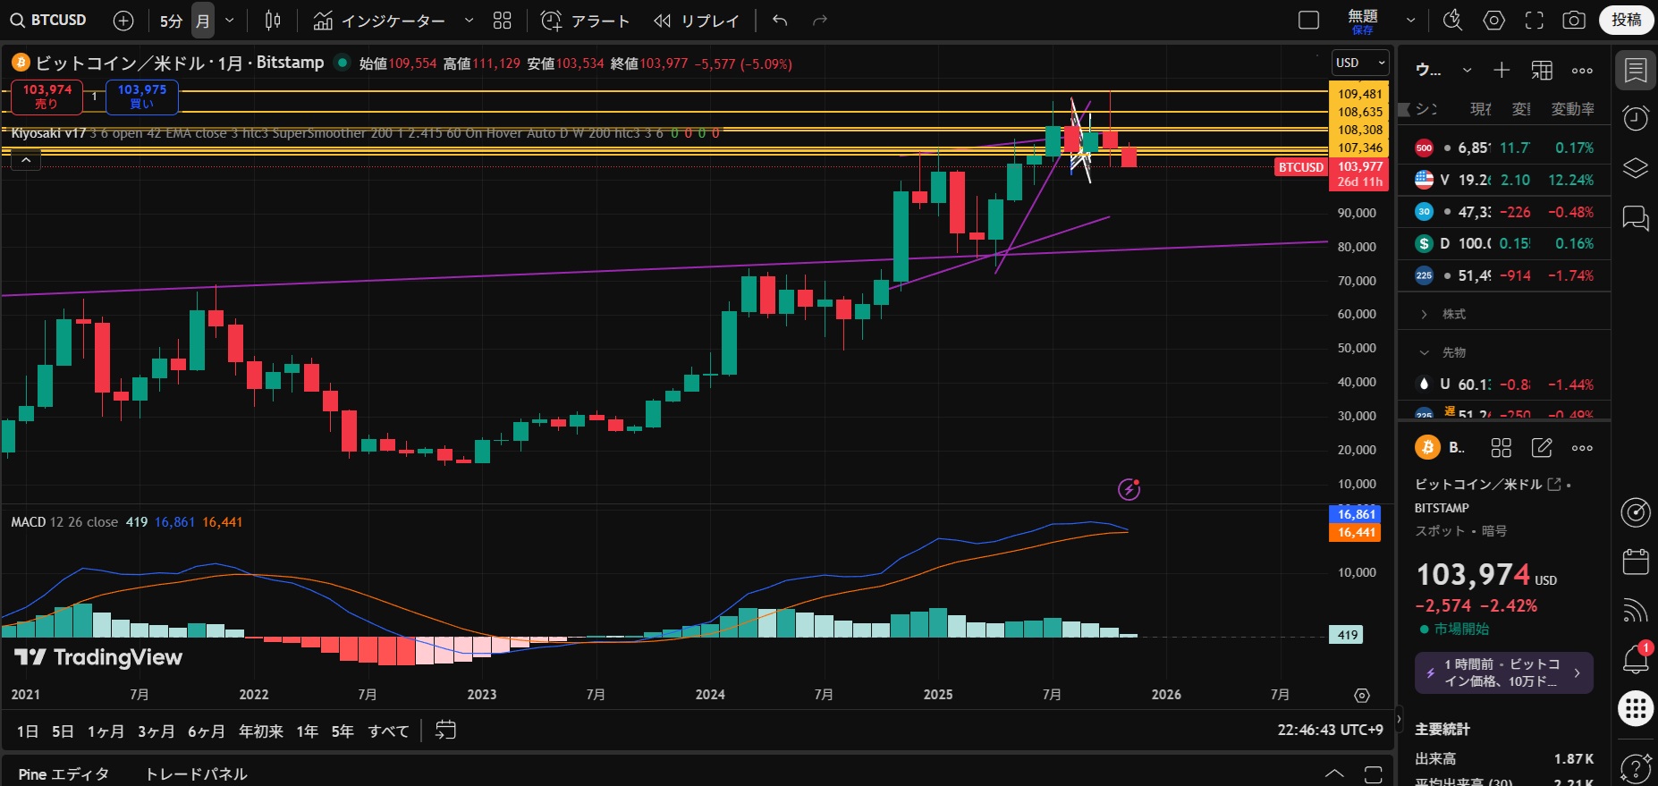Open the USD currency dropdown
This screenshot has width=1658, height=786.
(1359, 63)
